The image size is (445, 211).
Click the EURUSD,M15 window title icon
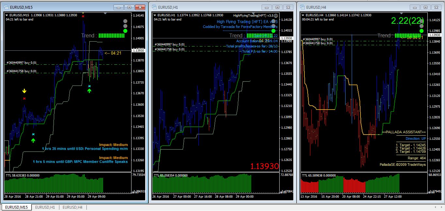(6, 7)
